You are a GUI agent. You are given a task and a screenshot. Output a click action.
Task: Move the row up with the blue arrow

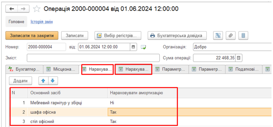43,81
